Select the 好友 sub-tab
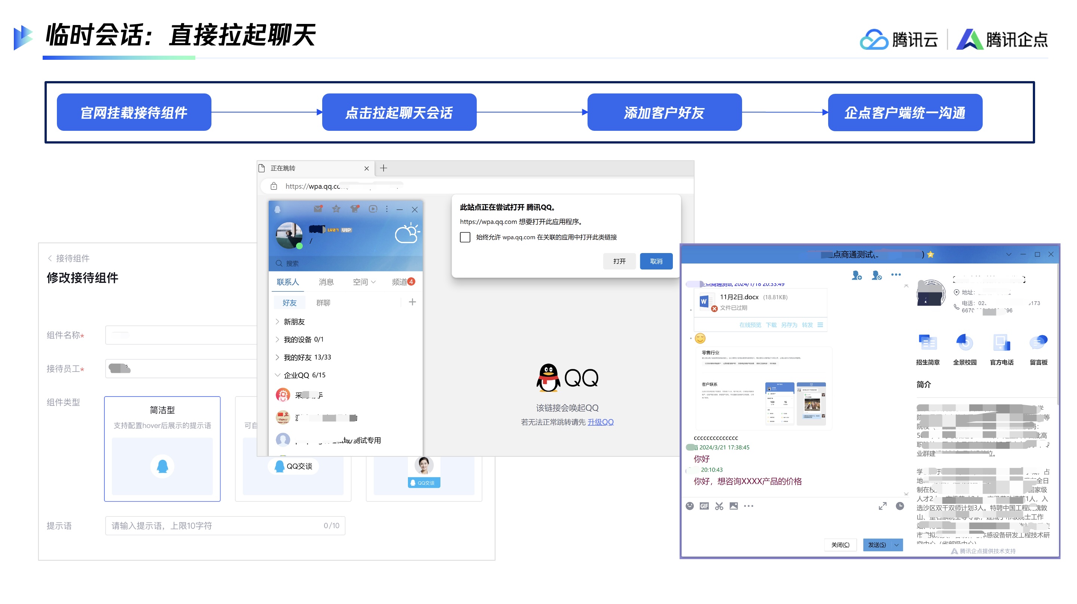Image resolution: width=1077 pixels, height=604 pixels. (289, 302)
